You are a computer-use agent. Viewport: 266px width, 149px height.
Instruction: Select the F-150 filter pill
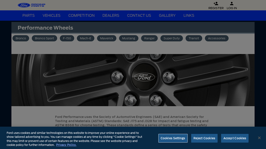coord(67,38)
